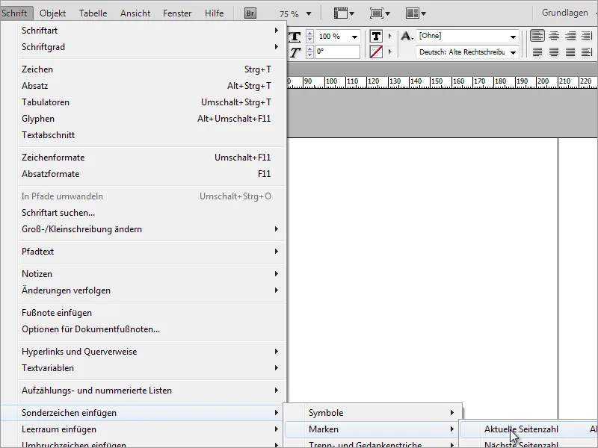598x448 pixels.
Task: Open the 100 % horizontal scale dropdown
Action: pos(354,37)
